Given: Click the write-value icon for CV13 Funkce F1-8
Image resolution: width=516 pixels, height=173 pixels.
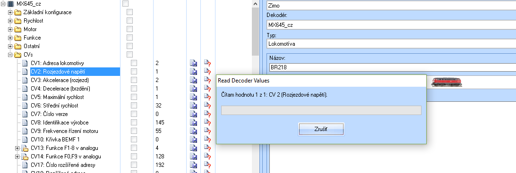Looking at the screenshot, I should 194,148.
